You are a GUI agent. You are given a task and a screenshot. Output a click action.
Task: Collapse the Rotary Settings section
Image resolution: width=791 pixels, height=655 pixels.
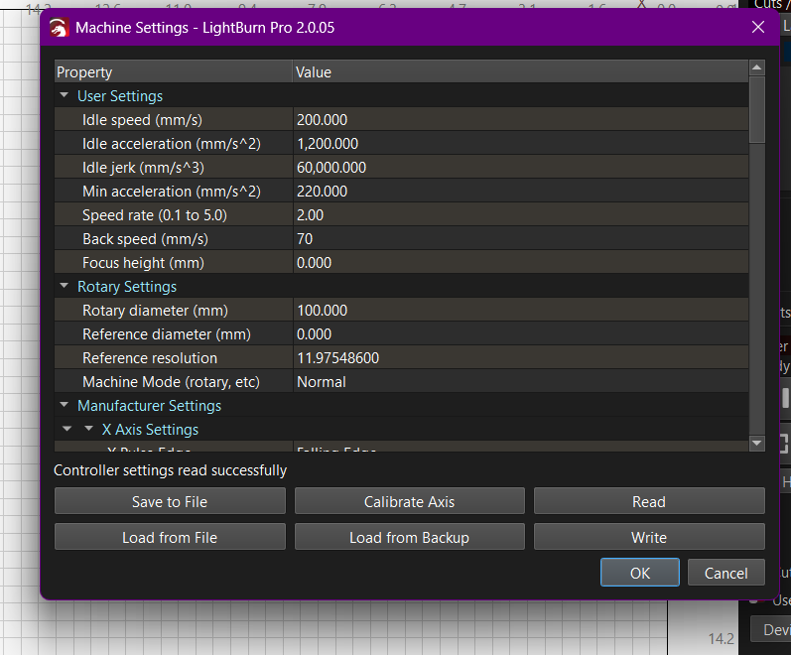coord(65,287)
